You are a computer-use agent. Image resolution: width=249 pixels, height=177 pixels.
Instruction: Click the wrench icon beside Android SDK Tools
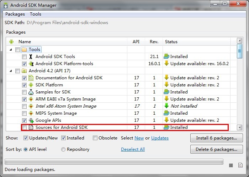pos(31,57)
